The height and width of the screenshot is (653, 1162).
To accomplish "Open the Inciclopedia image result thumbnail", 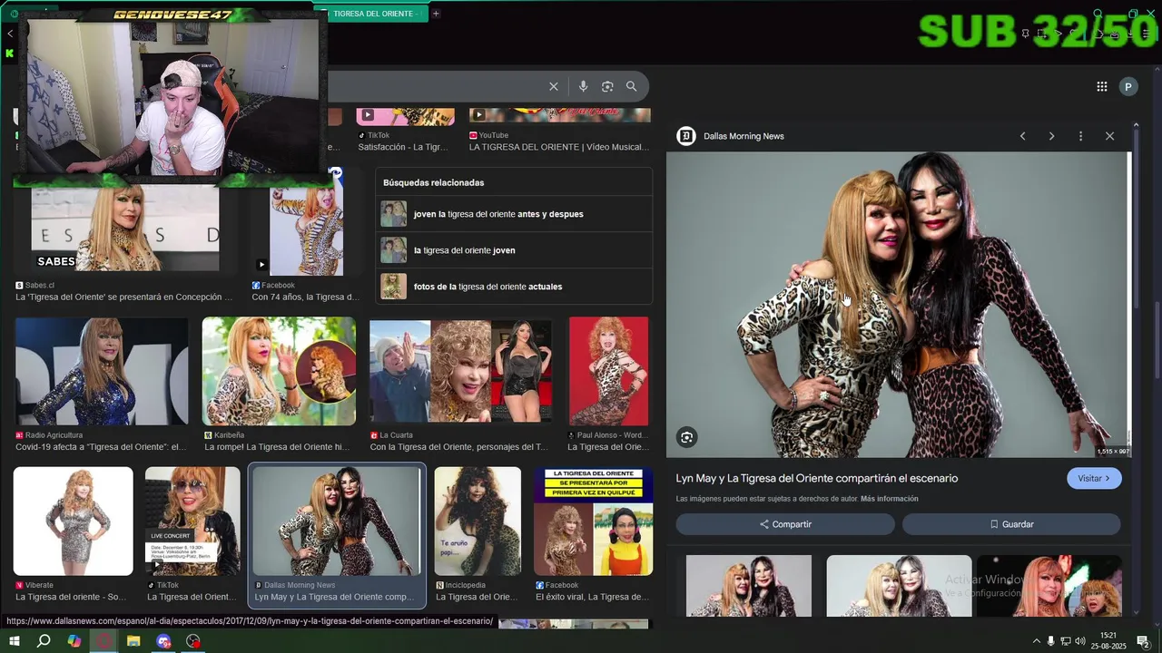I will pyautogui.click(x=478, y=521).
